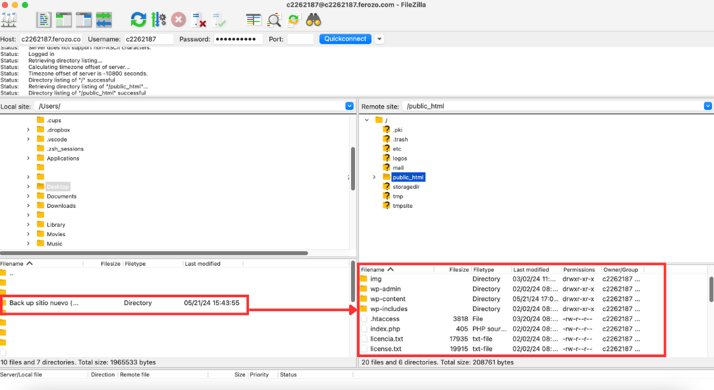Click the process transfer queue icon
This screenshot has width=714, height=390.
pyautogui.click(x=158, y=20)
